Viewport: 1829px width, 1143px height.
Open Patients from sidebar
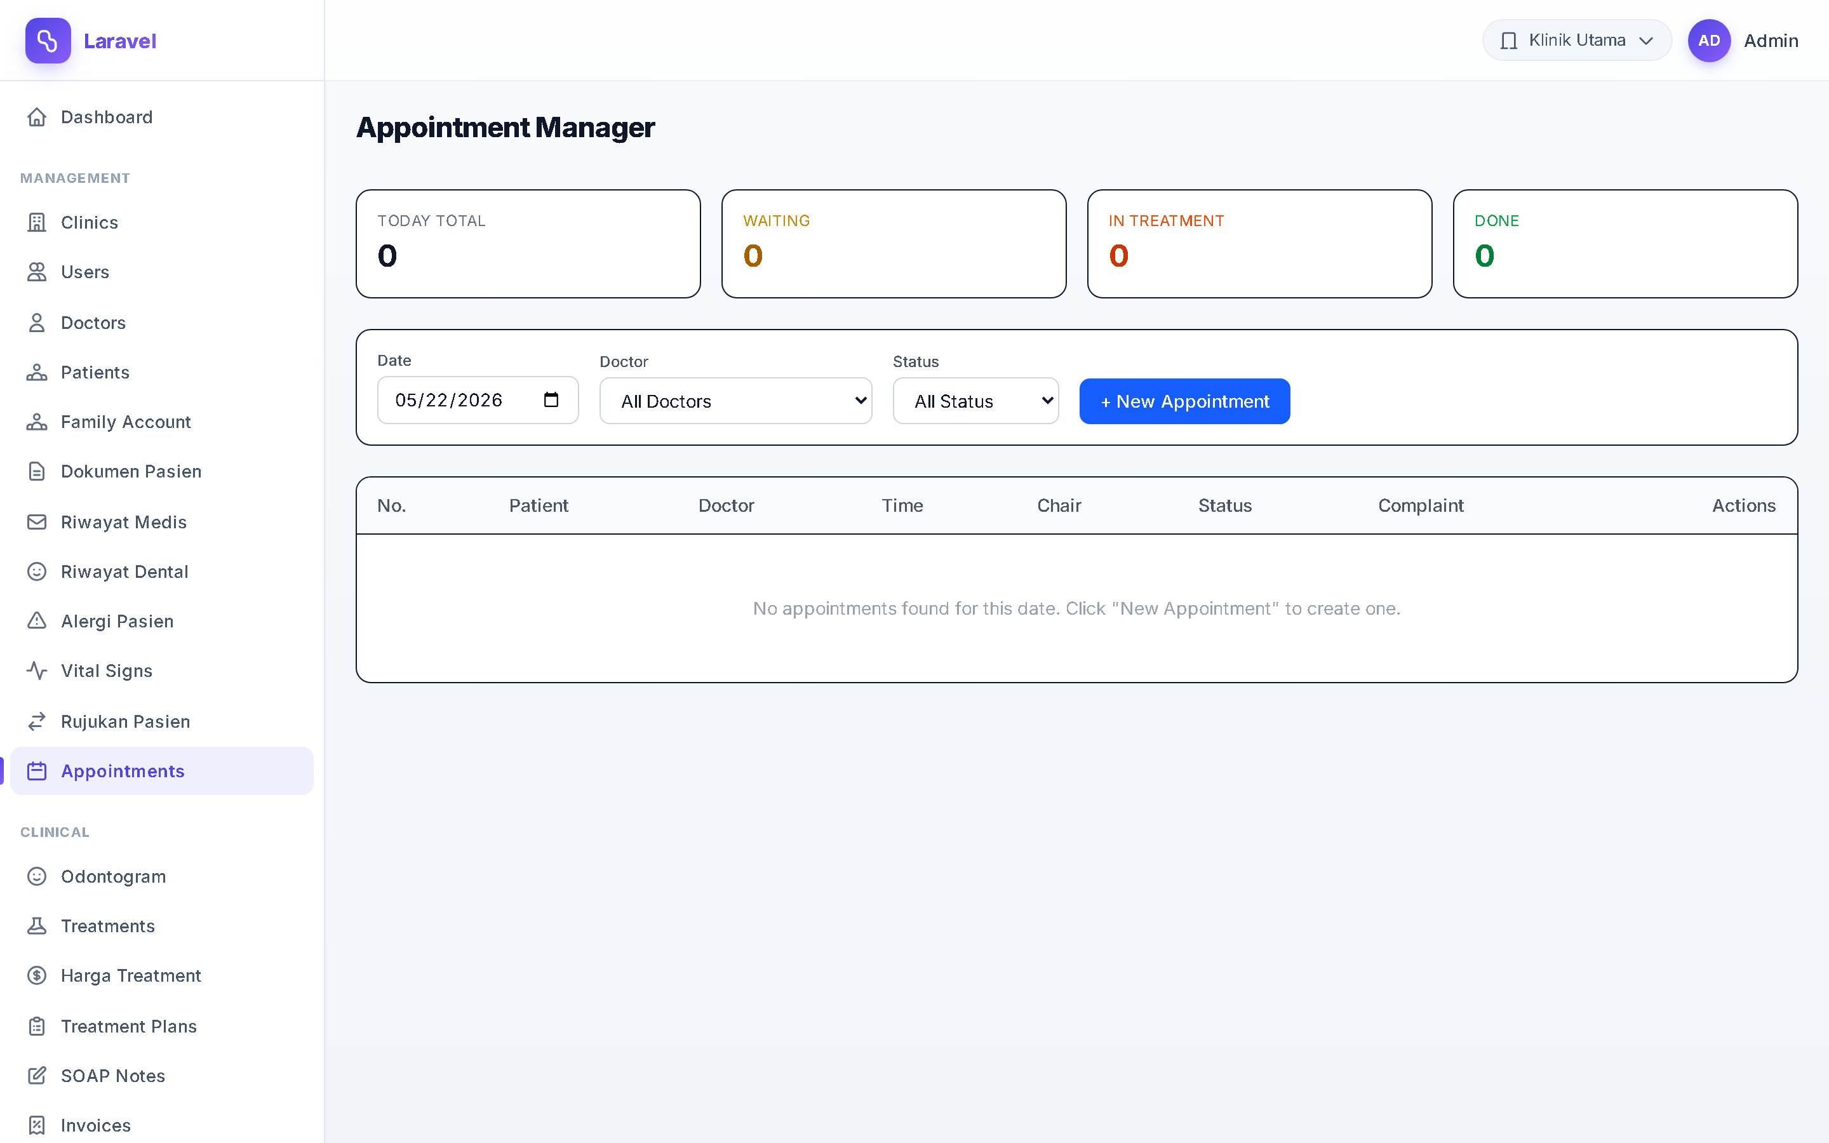click(x=162, y=373)
